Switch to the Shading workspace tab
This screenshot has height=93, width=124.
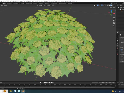click(x=35, y=3)
